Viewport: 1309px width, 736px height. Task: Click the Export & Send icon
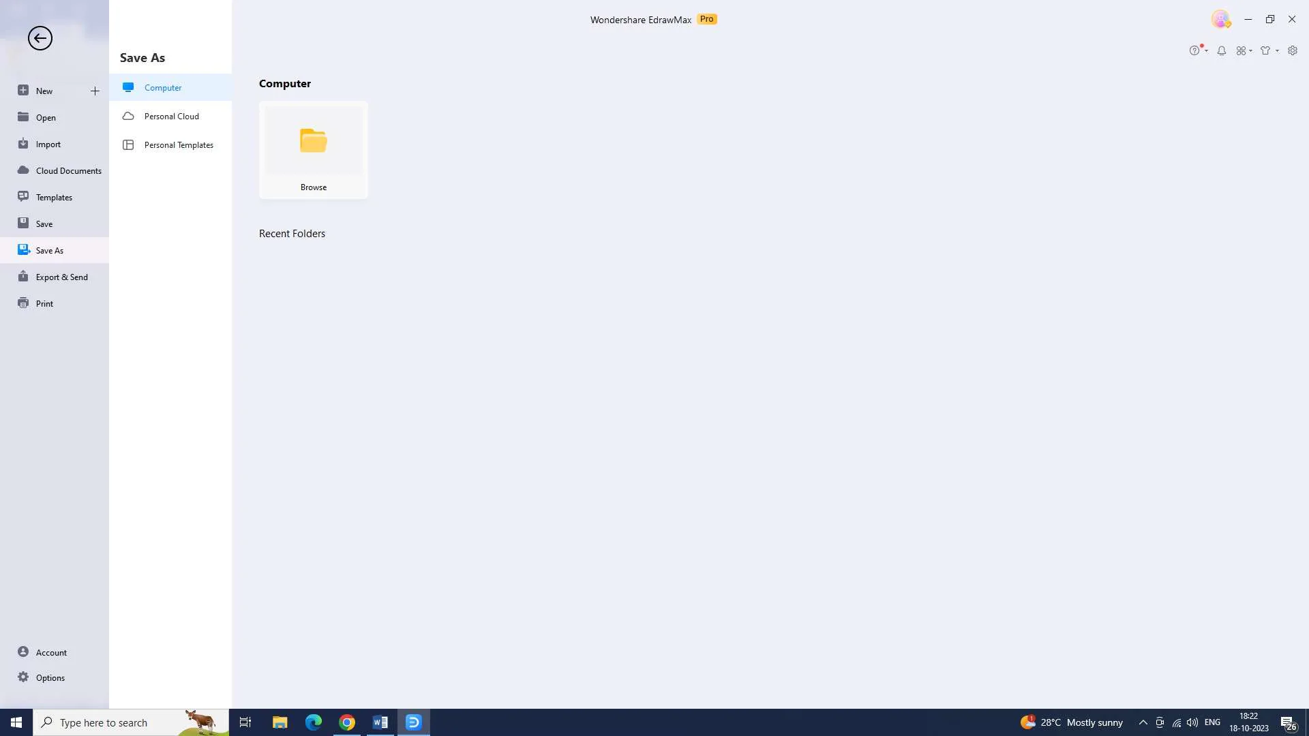(22, 276)
